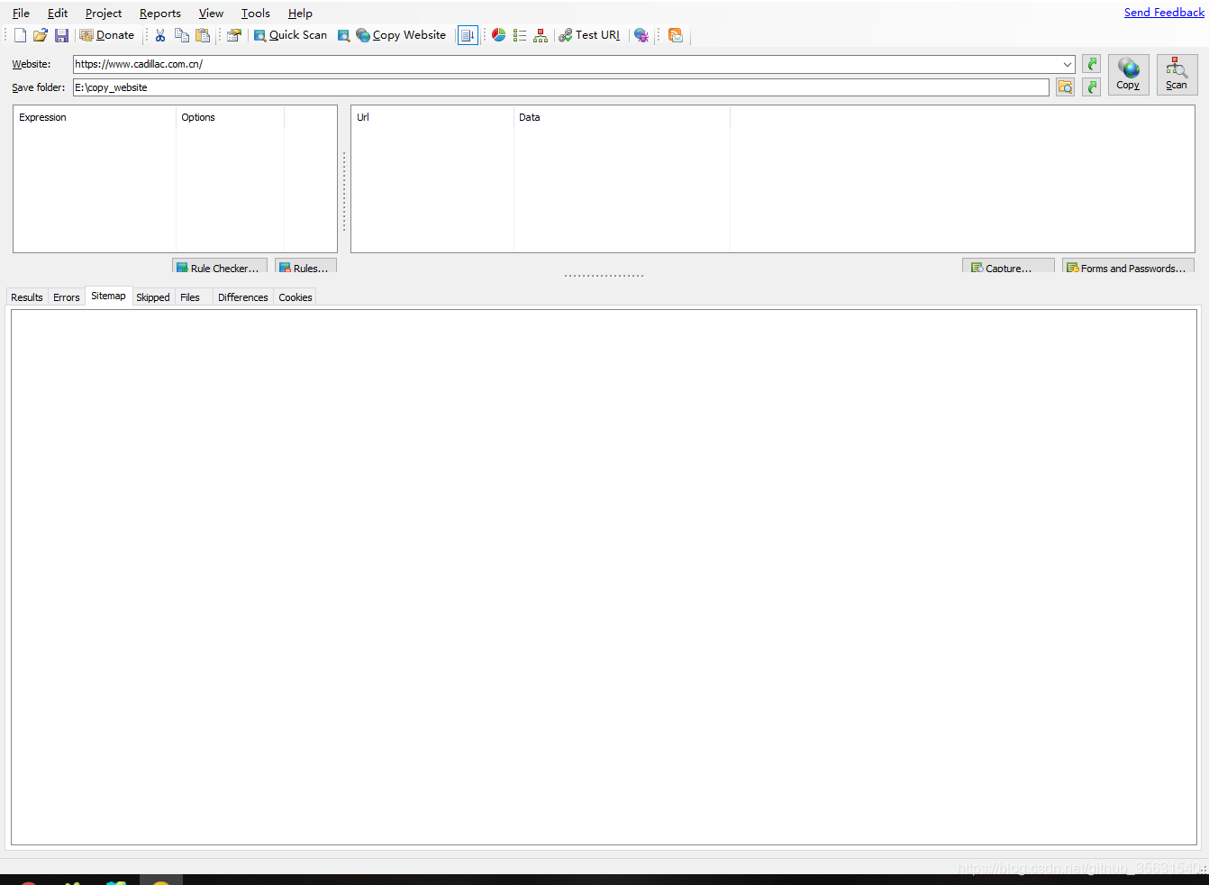
Task: Click the horizontal dotted splitter above tabs
Action: click(x=604, y=276)
